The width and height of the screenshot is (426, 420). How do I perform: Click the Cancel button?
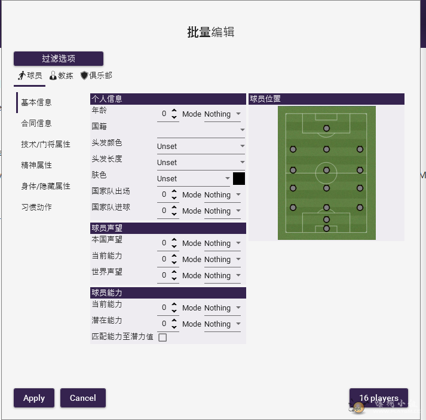82,398
